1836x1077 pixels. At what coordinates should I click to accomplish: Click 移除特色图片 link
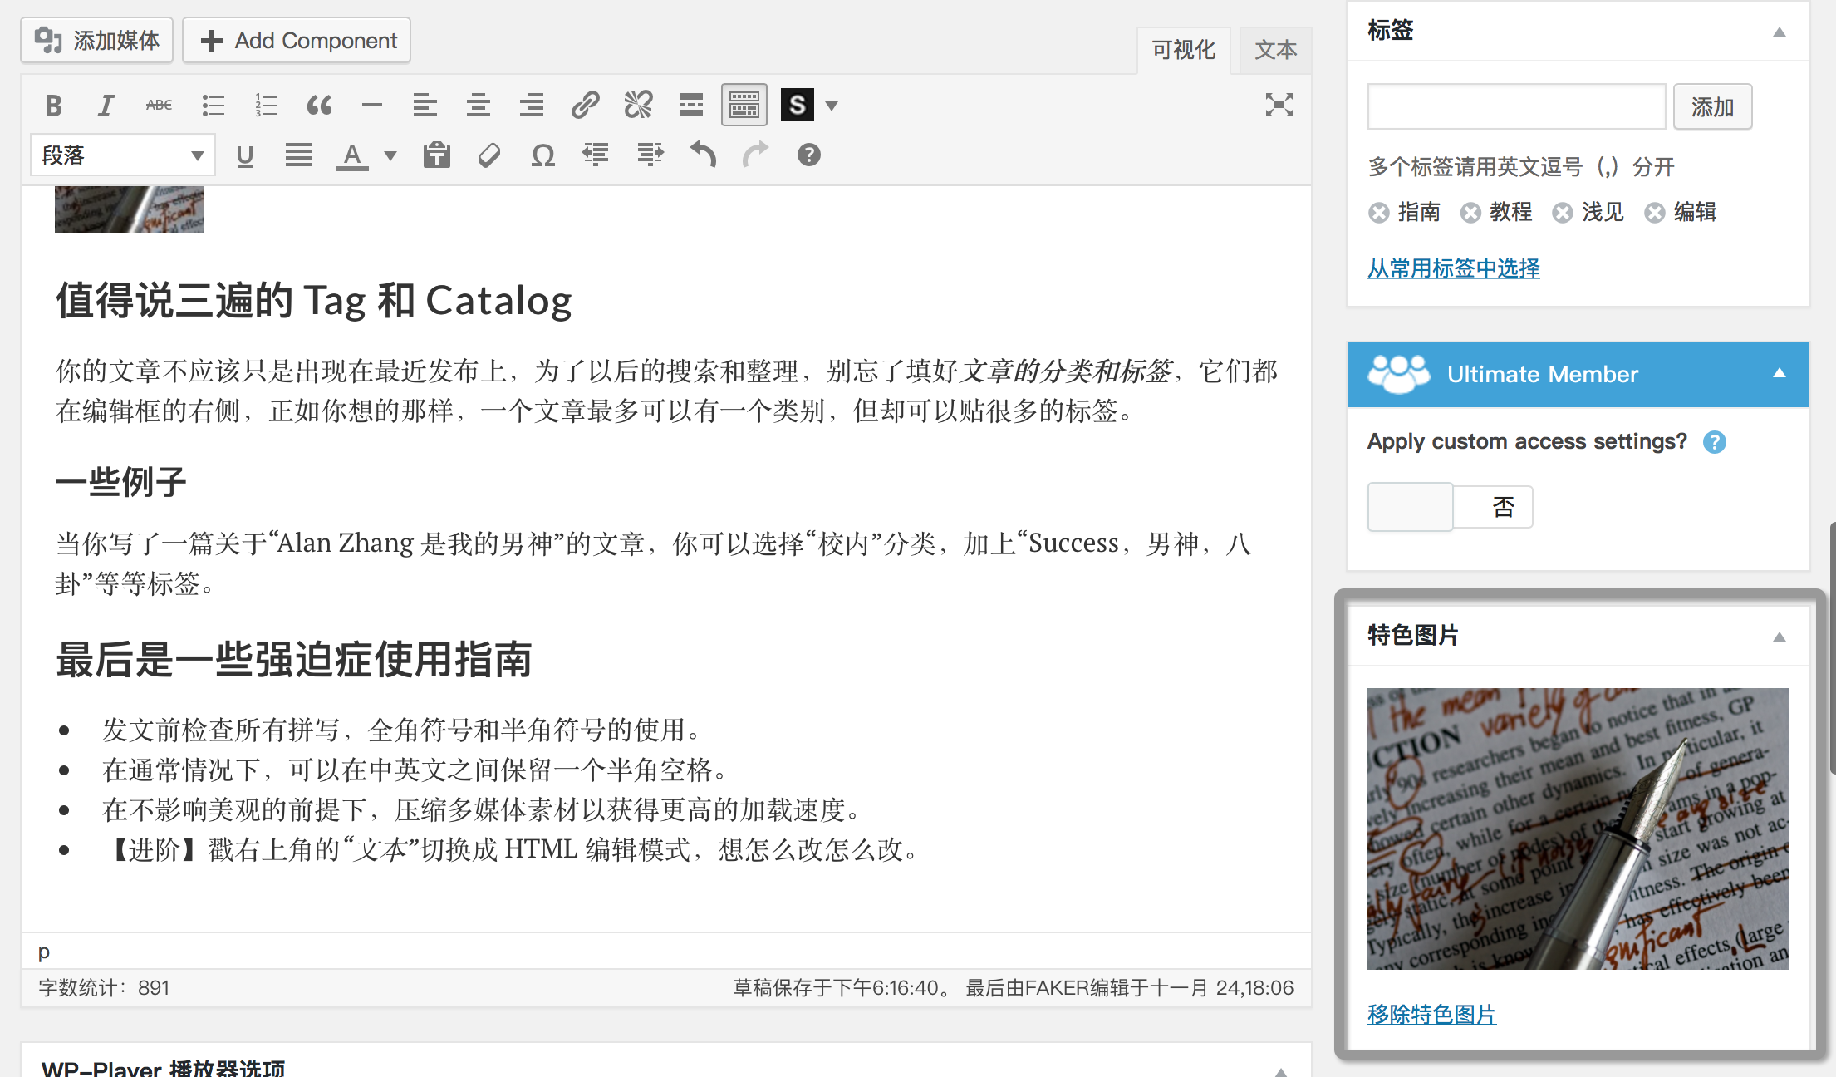(x=1431, y=1015)
